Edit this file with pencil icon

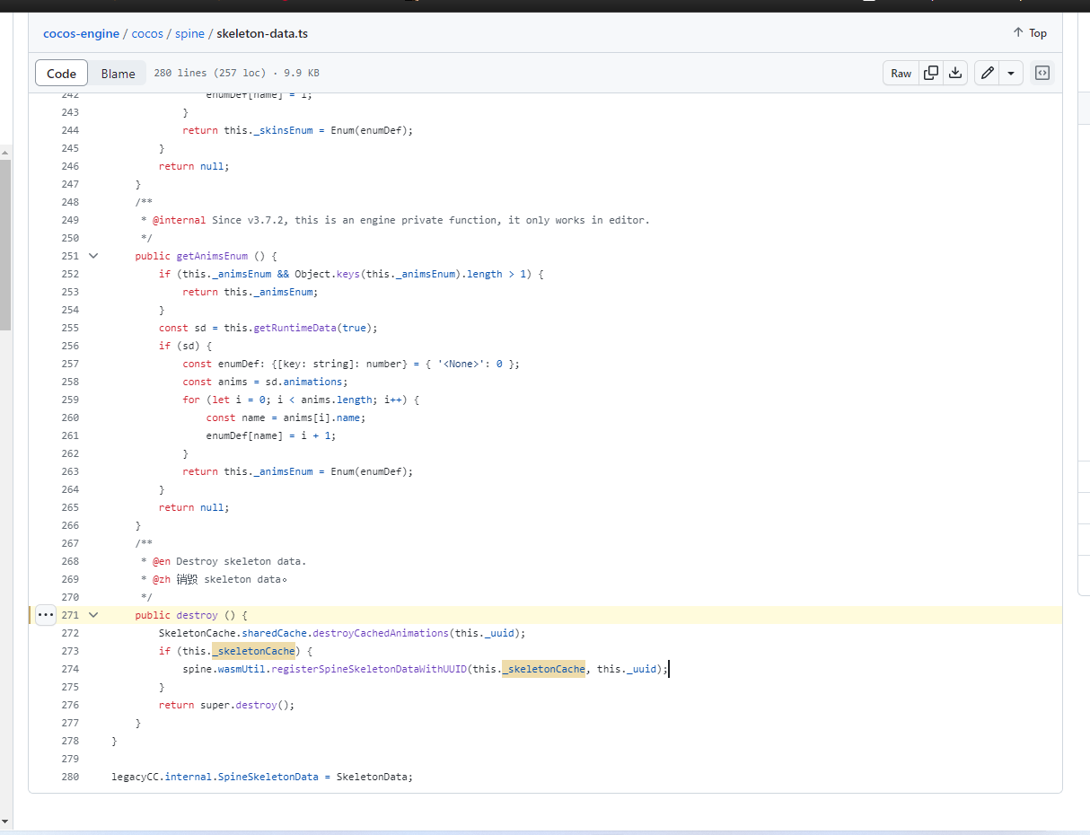[988, 74]
